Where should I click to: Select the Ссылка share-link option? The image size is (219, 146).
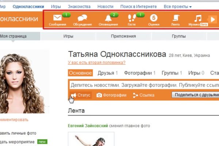click(143, 95)
